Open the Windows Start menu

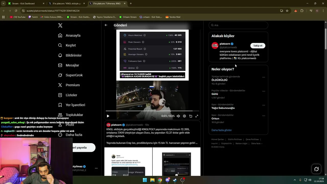pos(145,180)
